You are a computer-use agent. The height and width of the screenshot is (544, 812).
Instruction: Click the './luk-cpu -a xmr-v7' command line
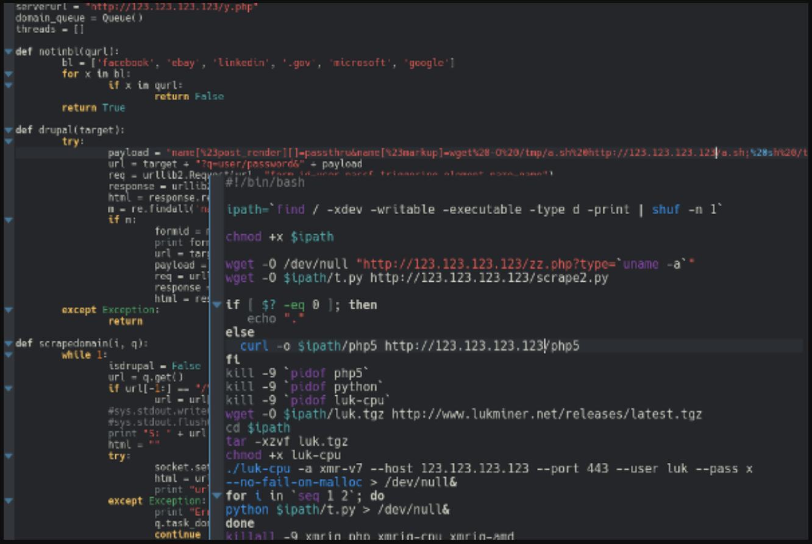(489, 468)
